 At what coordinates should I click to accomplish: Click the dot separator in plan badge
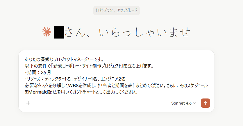click(115, 11)
